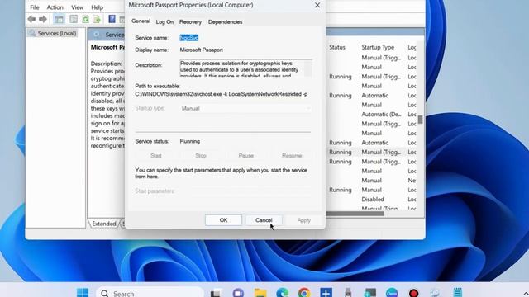Open the Windows Start button
Viewport: 529px width, 297px height.
click(83, 293)
